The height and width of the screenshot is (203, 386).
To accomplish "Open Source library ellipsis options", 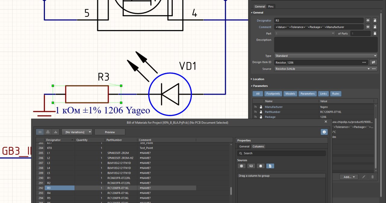I will [x=374, y=69].
